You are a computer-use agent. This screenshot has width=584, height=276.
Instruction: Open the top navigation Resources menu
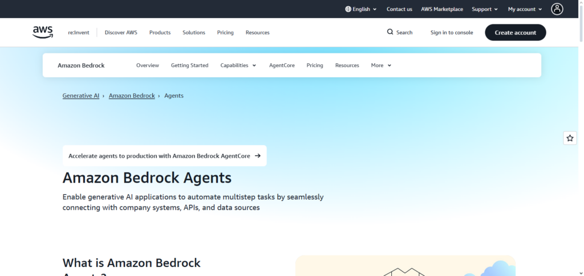tap(257, 32)
